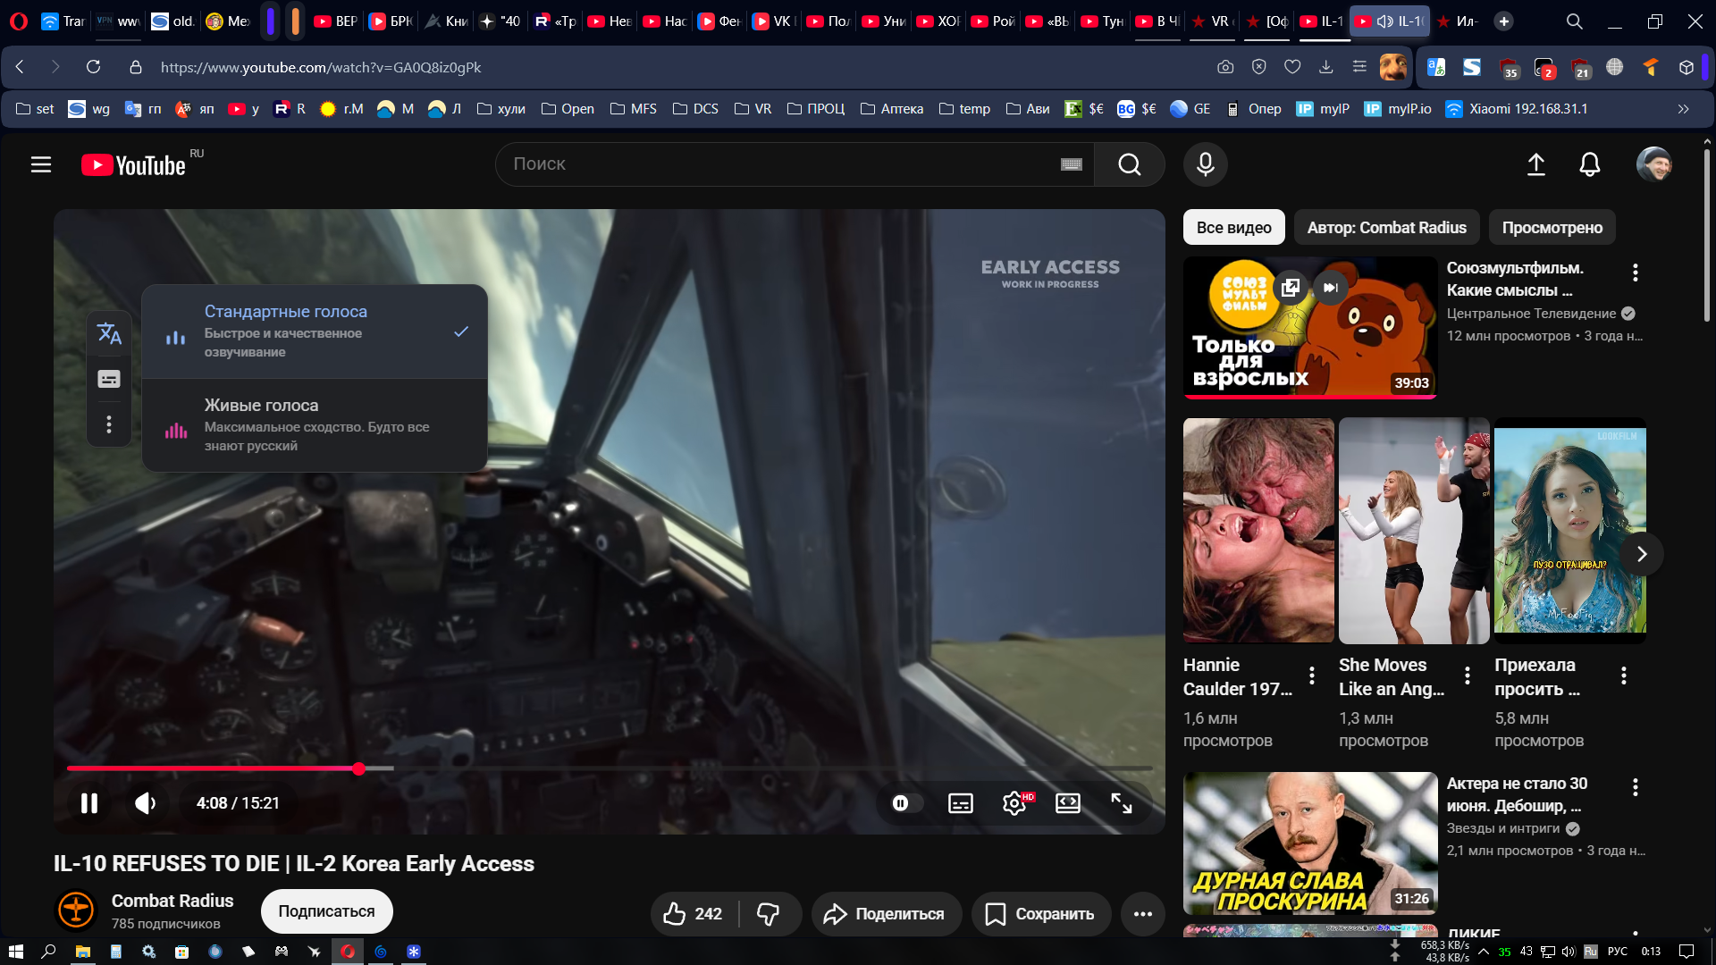Open the YouTube guide hamburger menu

41,164
